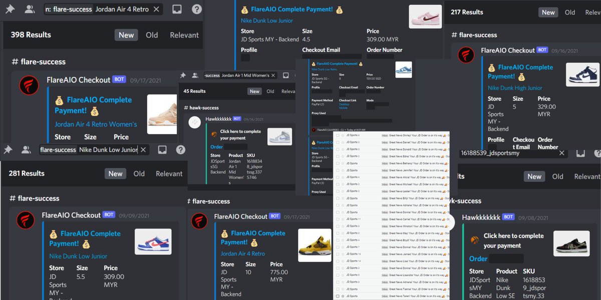This screenshot has height=300, width=601.
Task: Star the Great News Shirley email
Action: coord(343,135)
